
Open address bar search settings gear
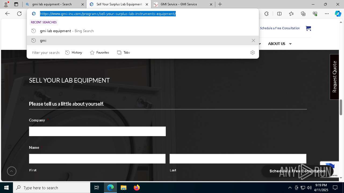252,53
